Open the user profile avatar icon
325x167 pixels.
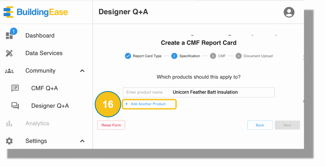(289, 12)
